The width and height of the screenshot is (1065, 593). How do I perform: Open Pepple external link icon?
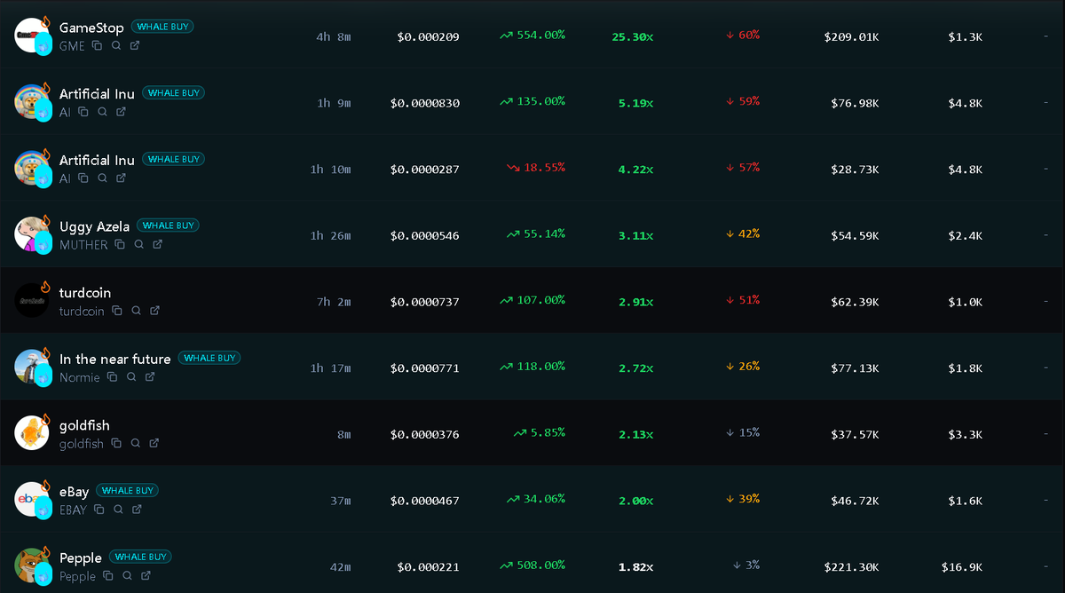[x=146, y=575]
